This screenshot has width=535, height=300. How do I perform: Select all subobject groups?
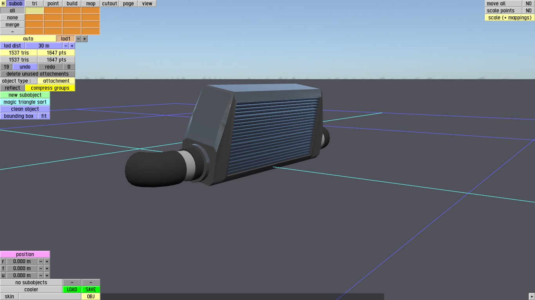click(x=13, y=11)
